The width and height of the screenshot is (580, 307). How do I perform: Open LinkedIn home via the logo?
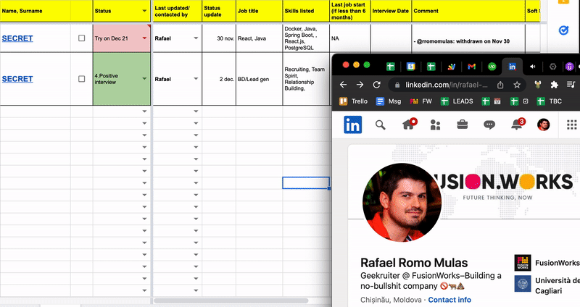click(x=352, y=125)
